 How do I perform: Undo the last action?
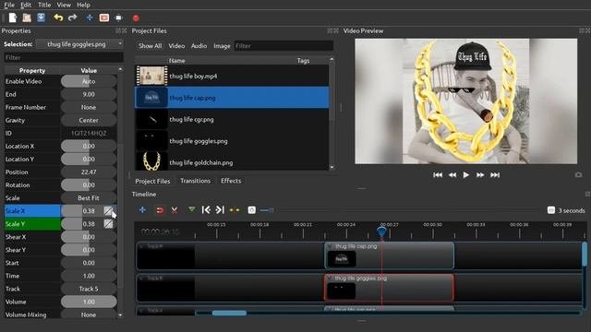(58, 18)
